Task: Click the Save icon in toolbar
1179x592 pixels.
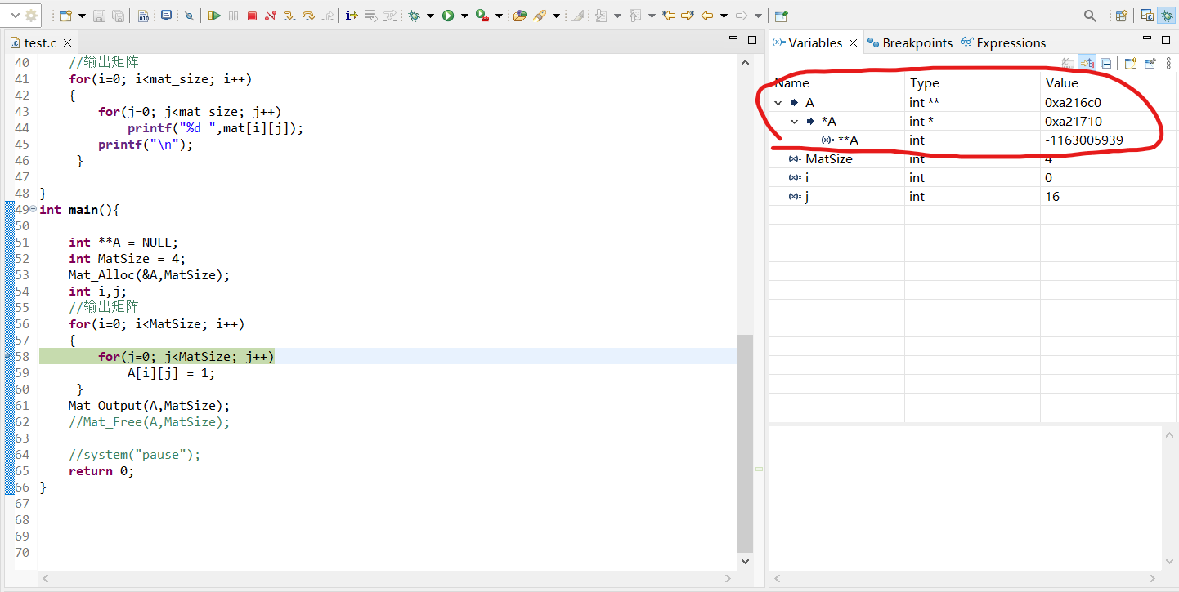Action: 99,16
